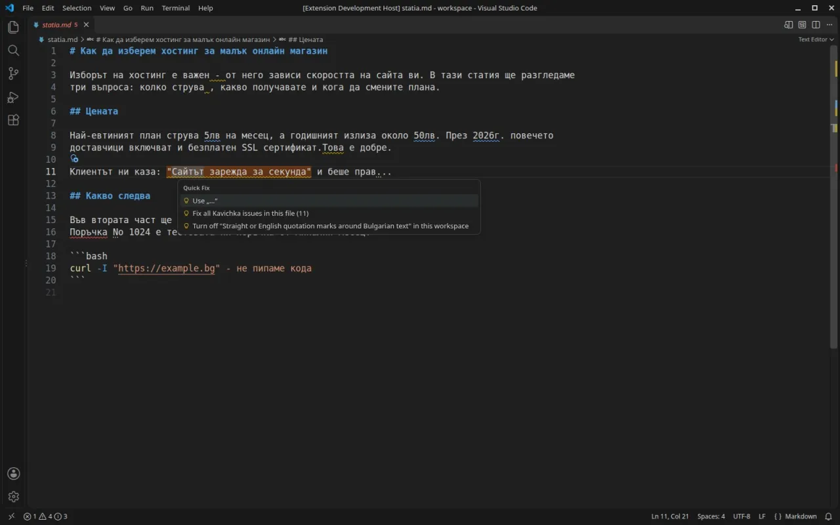
Task: Click the https://example.bg link in code block
Action: click(x=166, y=268)
